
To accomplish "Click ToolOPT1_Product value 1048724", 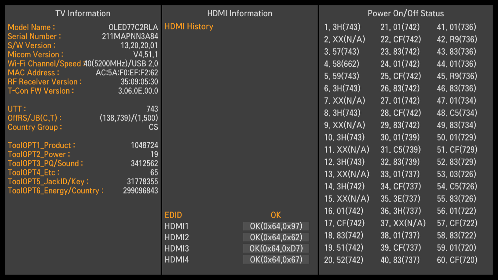I will [x=144, y=145].
